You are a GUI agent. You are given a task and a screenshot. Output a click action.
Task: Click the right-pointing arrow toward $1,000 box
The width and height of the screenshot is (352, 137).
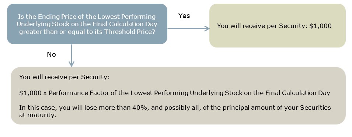pos(188,28)
